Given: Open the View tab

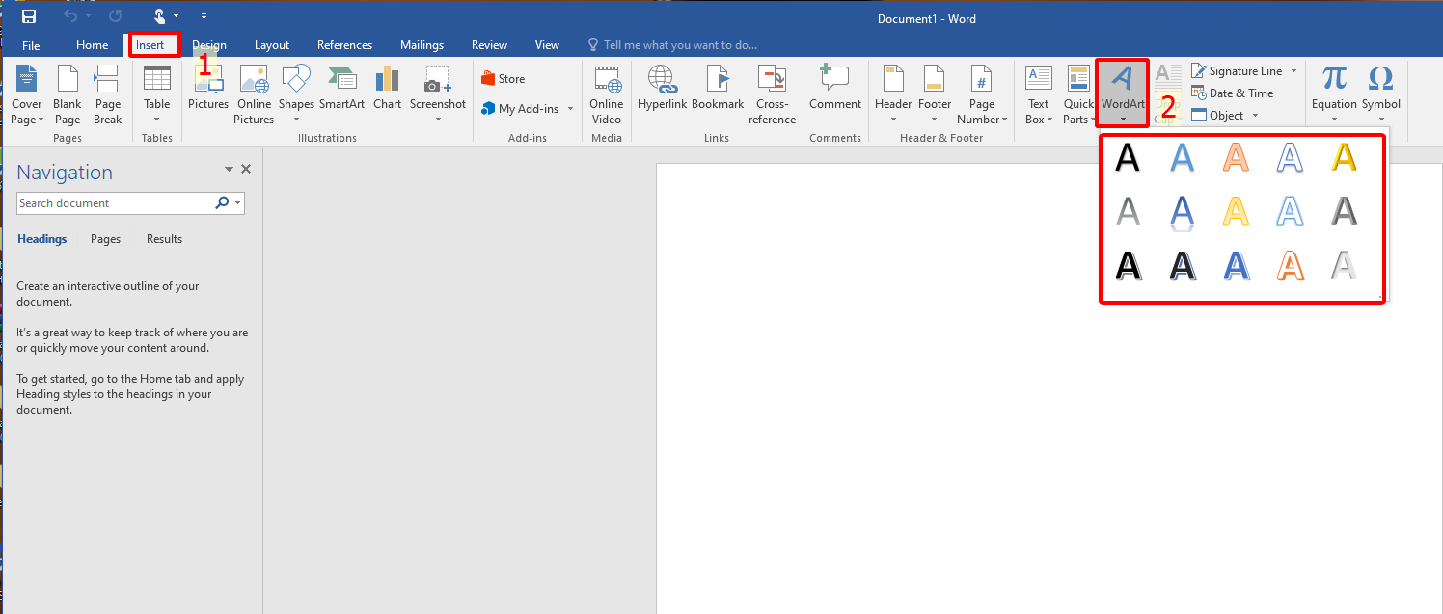Looking at the screenshot, I should [x=547, y=45].
